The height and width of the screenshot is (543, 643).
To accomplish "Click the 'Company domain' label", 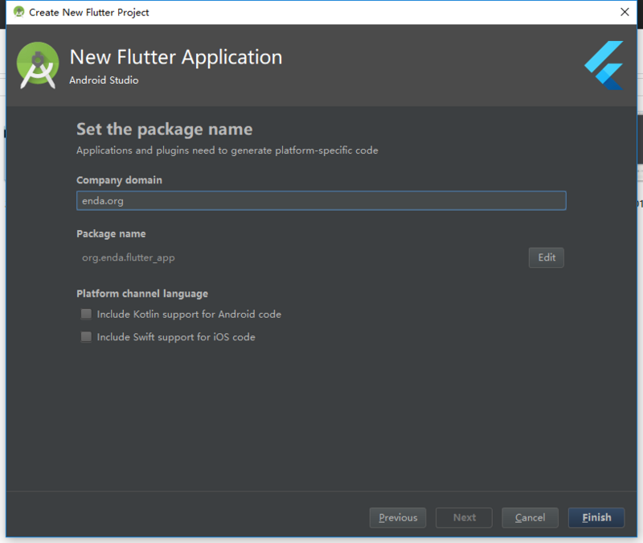I will pyautogui.click(x=119, y=180).
